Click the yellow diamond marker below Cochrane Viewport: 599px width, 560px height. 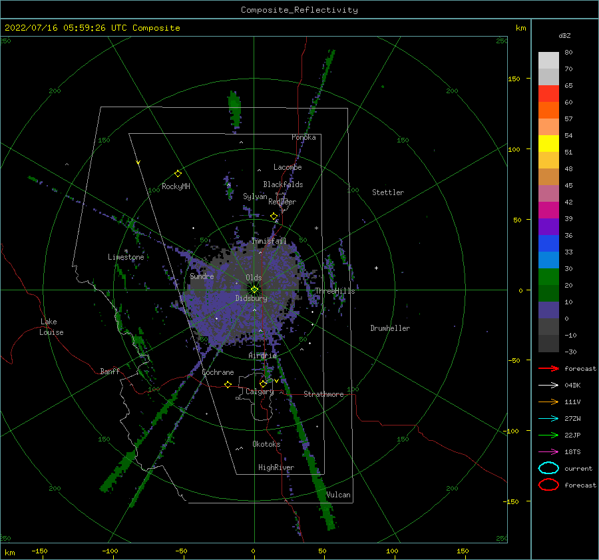(228, 385)
